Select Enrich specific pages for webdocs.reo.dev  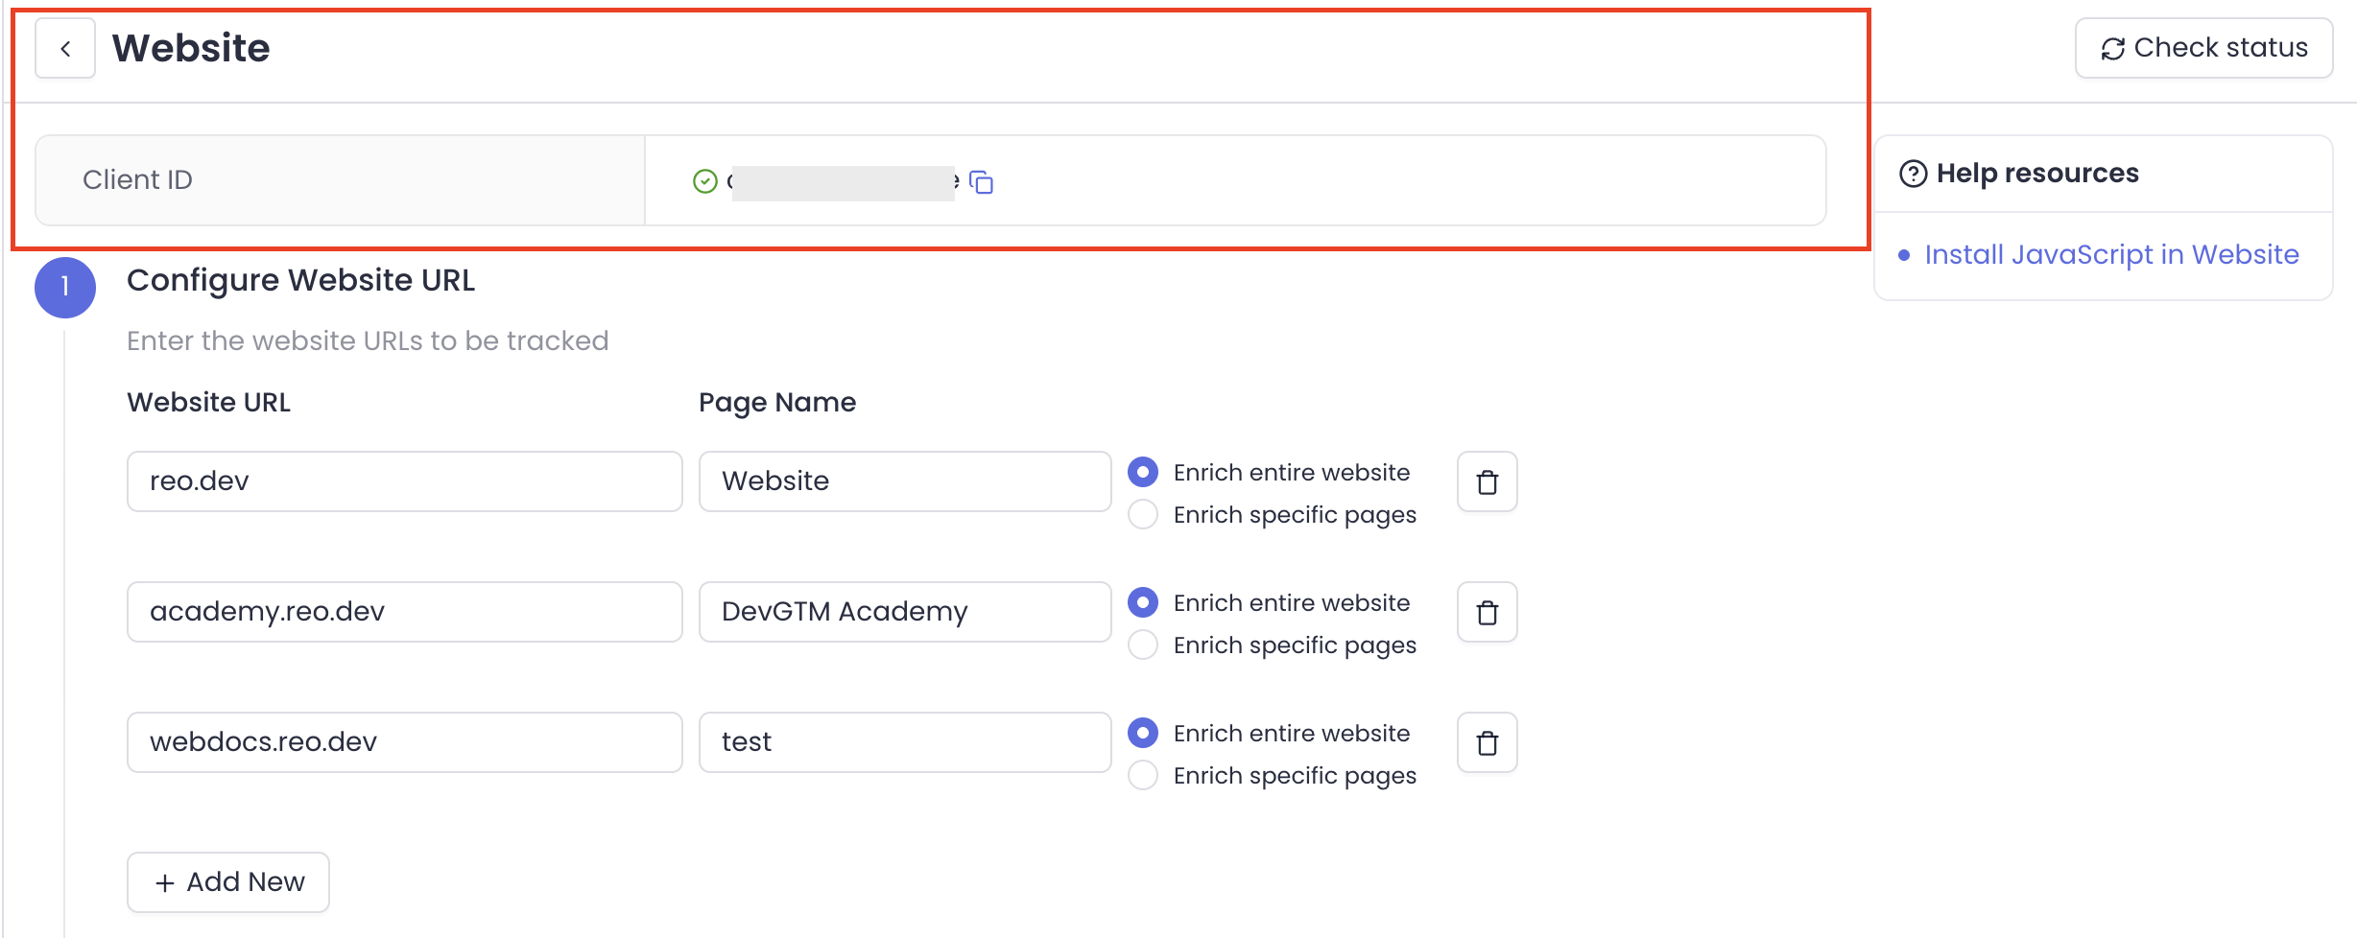1143,776
